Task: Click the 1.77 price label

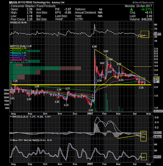Action: click(68, 88)
